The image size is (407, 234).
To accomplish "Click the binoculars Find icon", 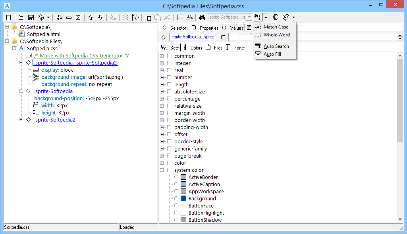I will click(202, 17).
